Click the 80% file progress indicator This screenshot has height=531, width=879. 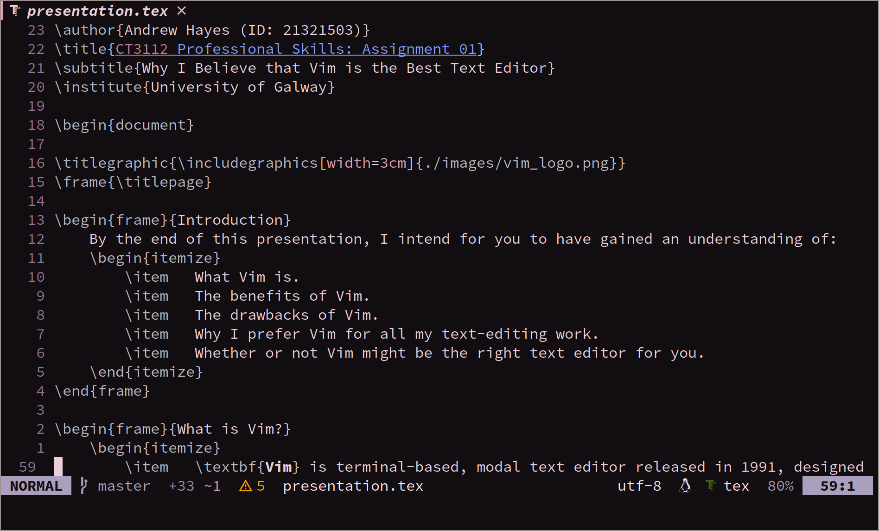tap(781, 486)
